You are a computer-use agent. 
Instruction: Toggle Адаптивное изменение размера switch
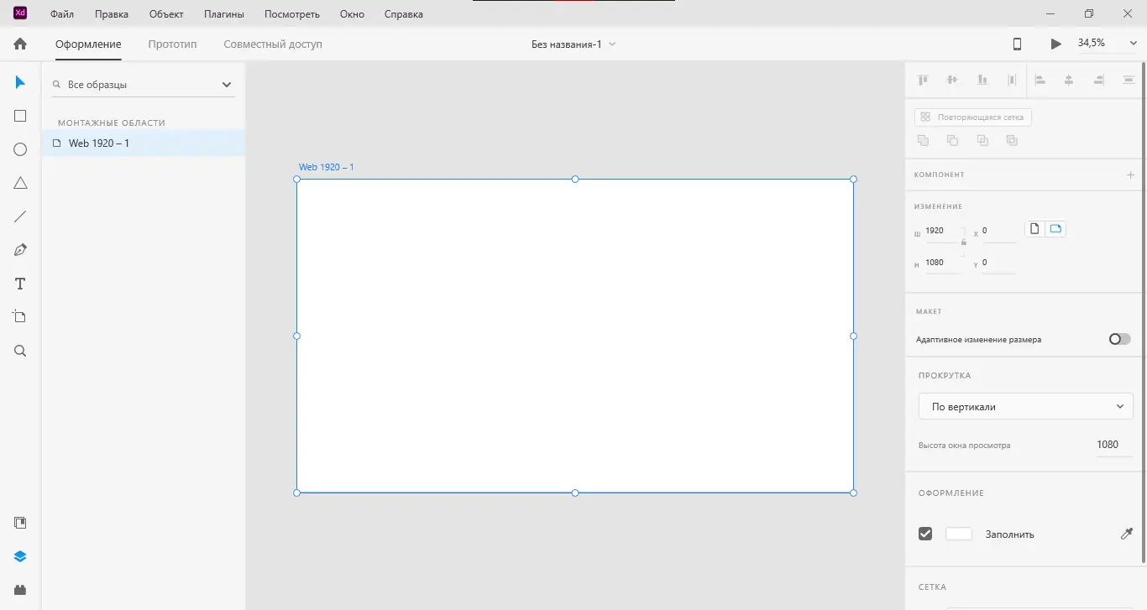pos(1119,339)
